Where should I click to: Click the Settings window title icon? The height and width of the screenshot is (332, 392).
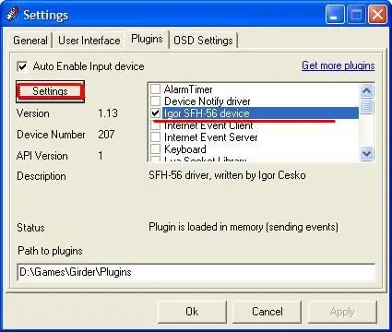[x=12, y=15]
